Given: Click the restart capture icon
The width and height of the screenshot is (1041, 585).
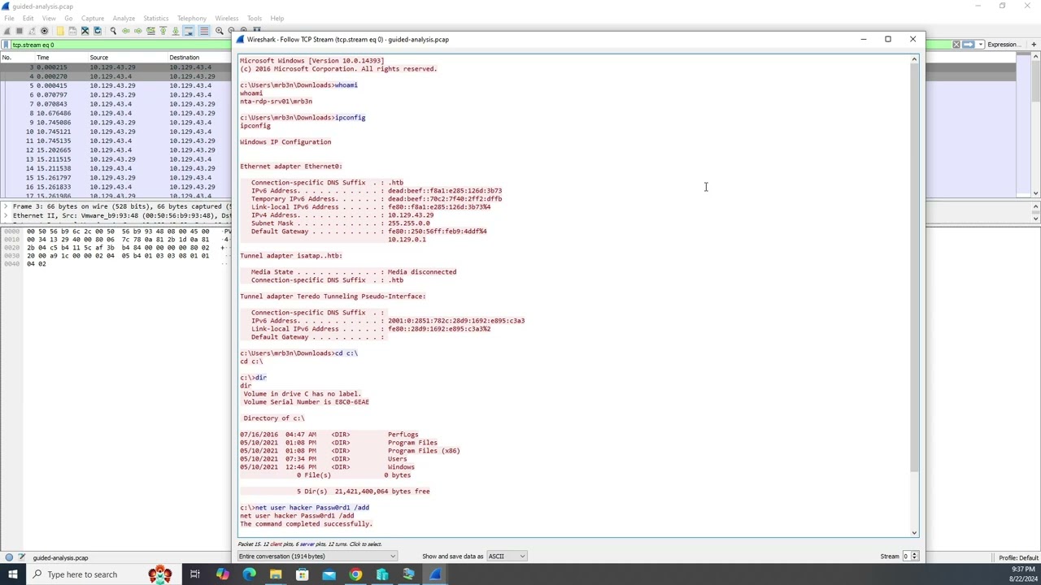Looking at the screenshot, I should coord(31,31).
